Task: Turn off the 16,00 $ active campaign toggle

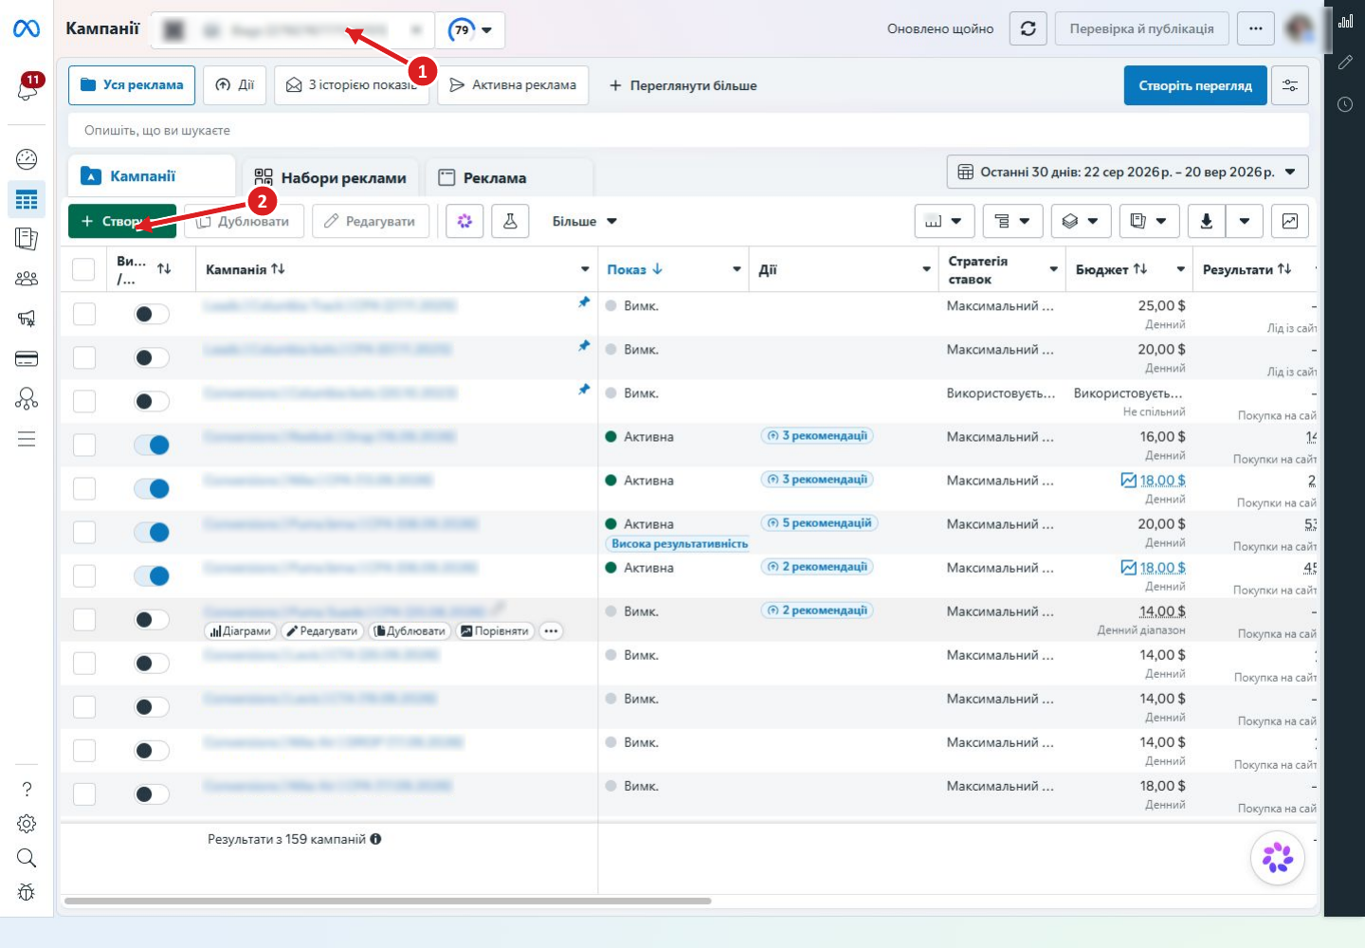Action: tap(152, 445)
